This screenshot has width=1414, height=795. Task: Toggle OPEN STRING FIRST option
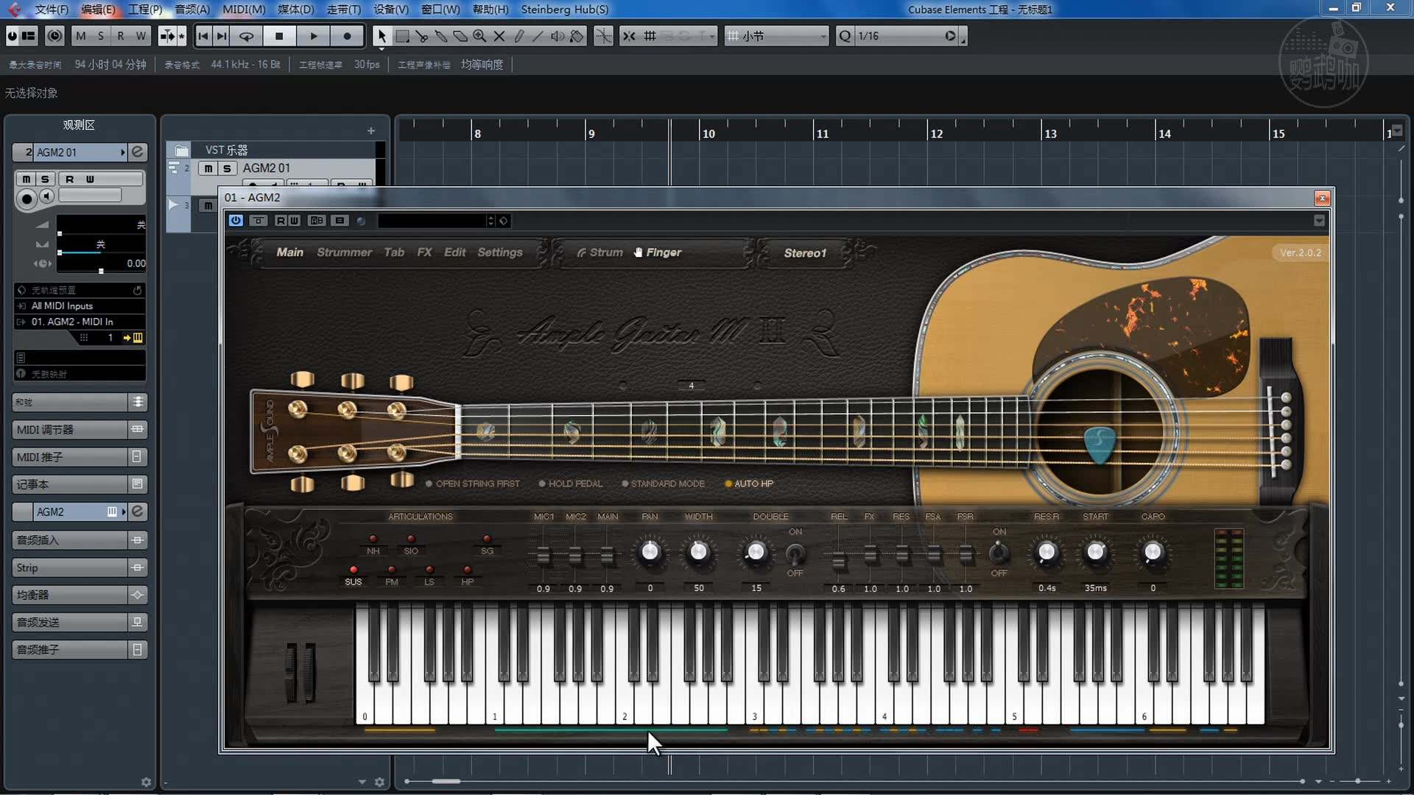472,484
